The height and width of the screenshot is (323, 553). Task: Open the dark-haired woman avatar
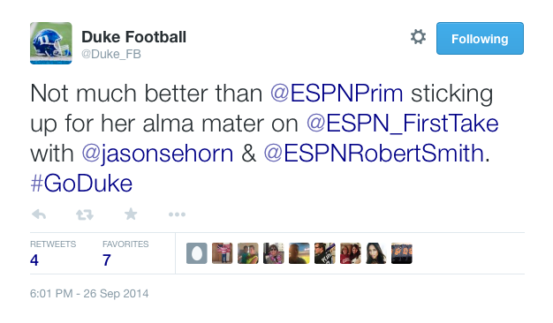point(376,253)
